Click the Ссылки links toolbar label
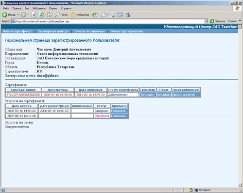This screenshot has height=193, width=243. (233, 21)
